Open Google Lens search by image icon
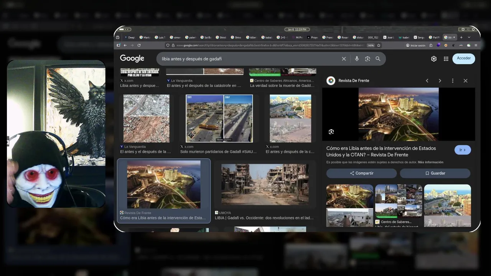This screenshot has width=491, height=276. click(x=367, y=59)
